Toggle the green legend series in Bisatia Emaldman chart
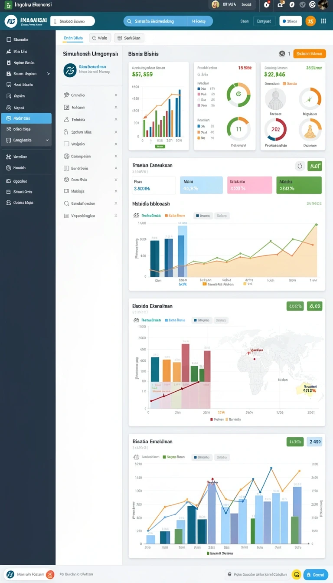The width and height of the screenshot is (333, 583). 175,457
